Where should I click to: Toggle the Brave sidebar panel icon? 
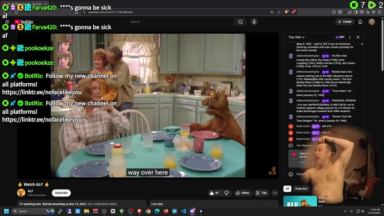pos(355,12)
